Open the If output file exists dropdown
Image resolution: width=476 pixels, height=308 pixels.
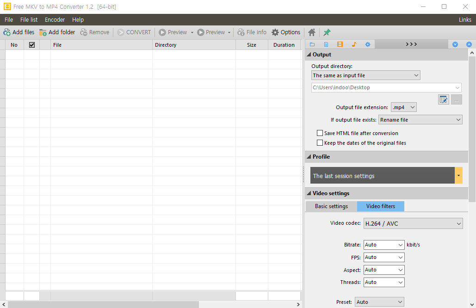[x=420, y=120]
